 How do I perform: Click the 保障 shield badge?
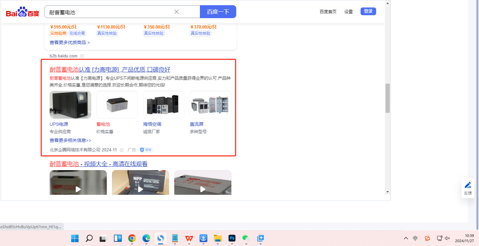tap(146, 150)
